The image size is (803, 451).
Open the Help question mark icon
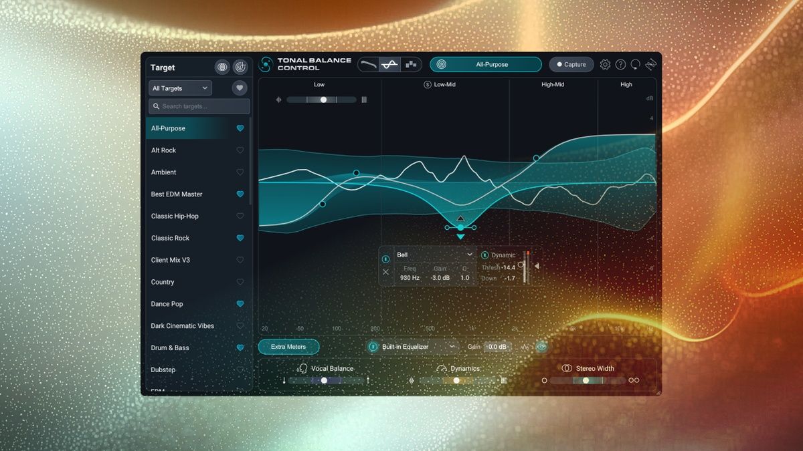coord(620,64)
